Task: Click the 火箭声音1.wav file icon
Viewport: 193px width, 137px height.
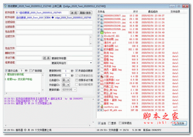Action: coord(102,80)
